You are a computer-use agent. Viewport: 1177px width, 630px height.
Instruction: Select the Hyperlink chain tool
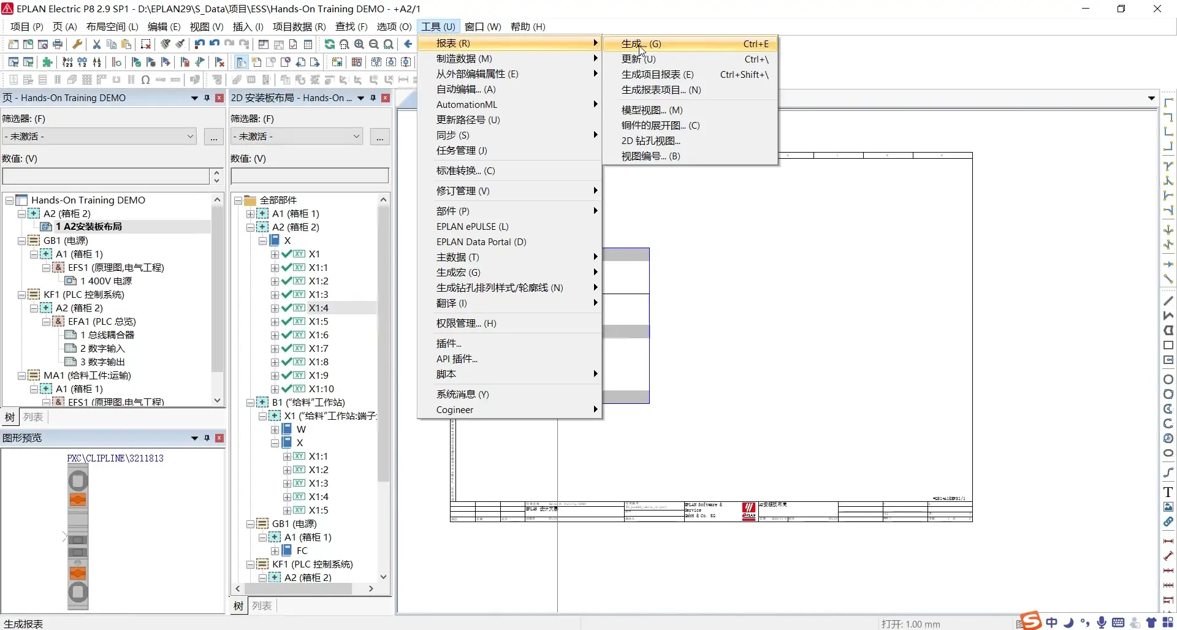pyautogui.click(x=1168, y=522)
